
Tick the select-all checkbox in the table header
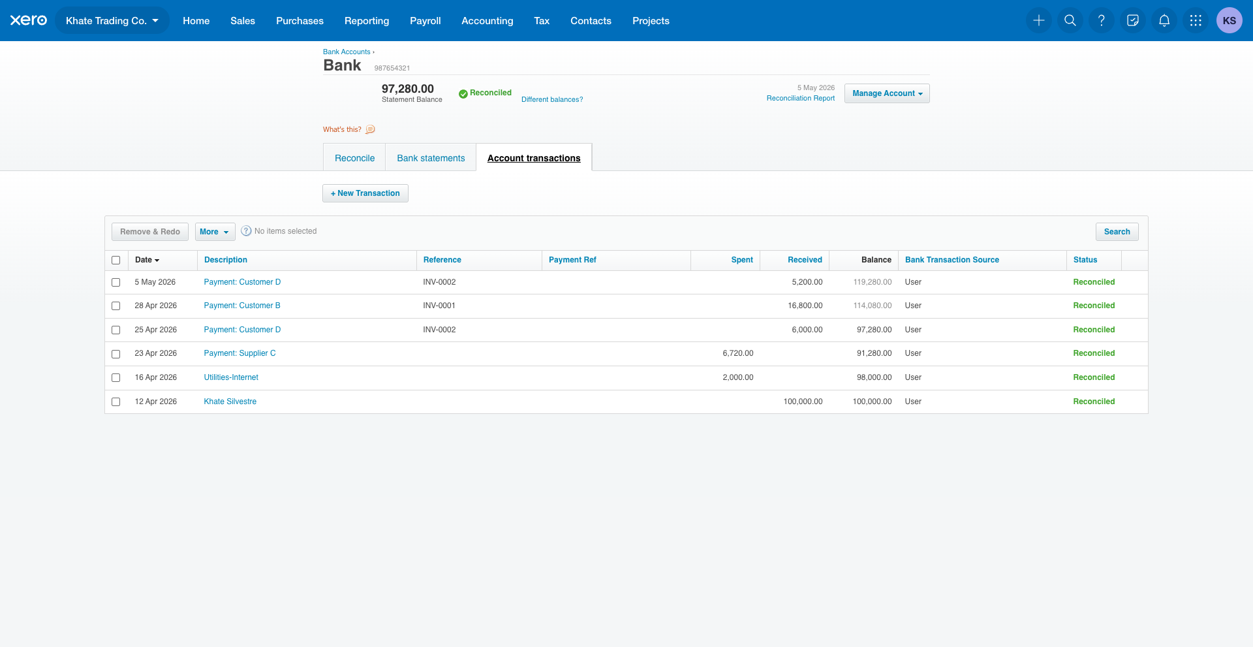click(116, 260)
